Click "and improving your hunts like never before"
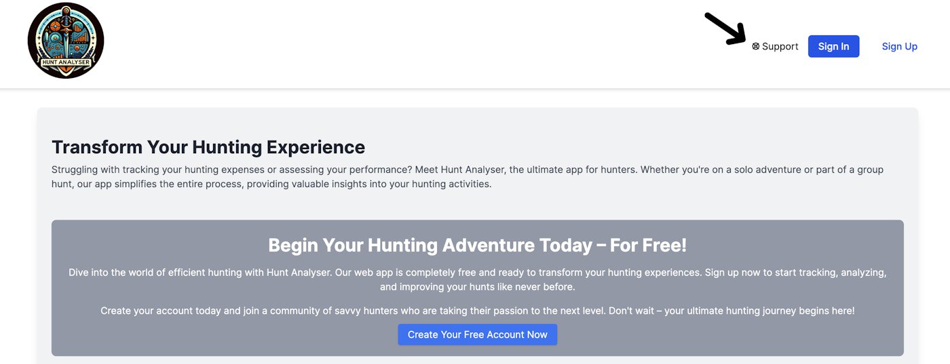The height and width of the screenshot is (364, 950). 477,287
